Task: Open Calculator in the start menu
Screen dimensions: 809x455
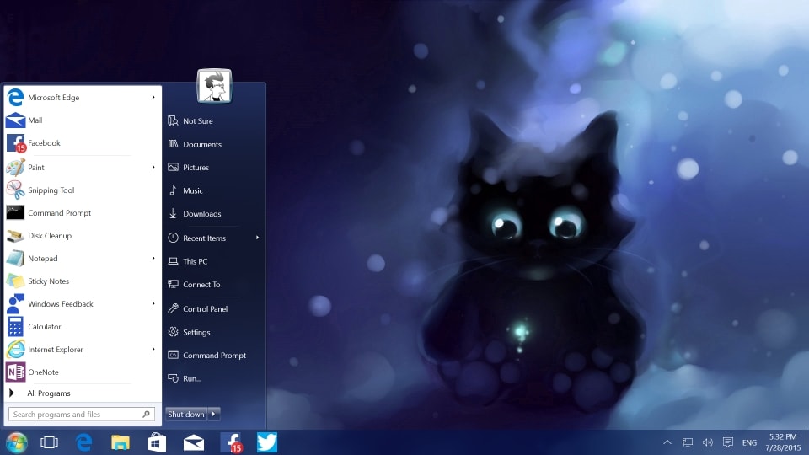Action: (x=44, y=327)
